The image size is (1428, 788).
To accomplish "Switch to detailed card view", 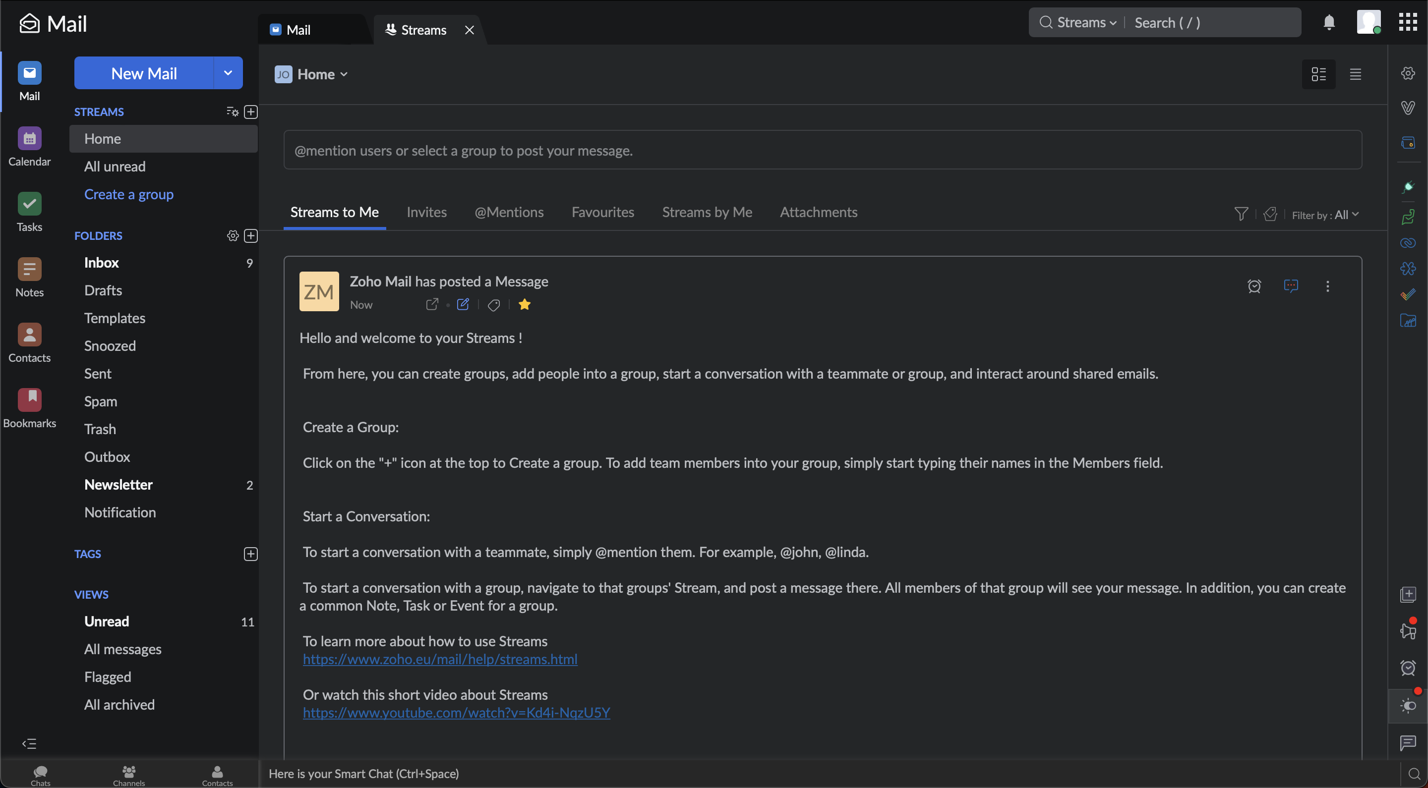I will point(1318,74).
